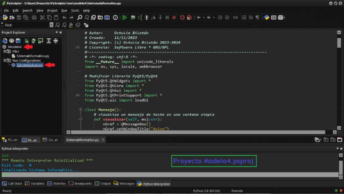The height and width of the screenshot is (194, 344).
Task: Click the Find text input field
Action: [x=31, y=25]
